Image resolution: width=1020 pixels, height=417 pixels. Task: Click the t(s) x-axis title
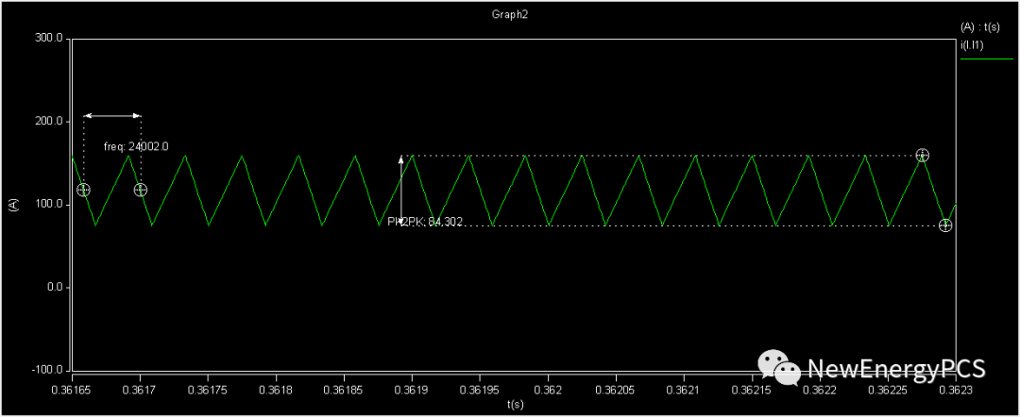coord(515,405)
